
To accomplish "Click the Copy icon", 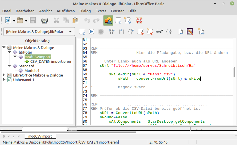I will click(66, 20).
